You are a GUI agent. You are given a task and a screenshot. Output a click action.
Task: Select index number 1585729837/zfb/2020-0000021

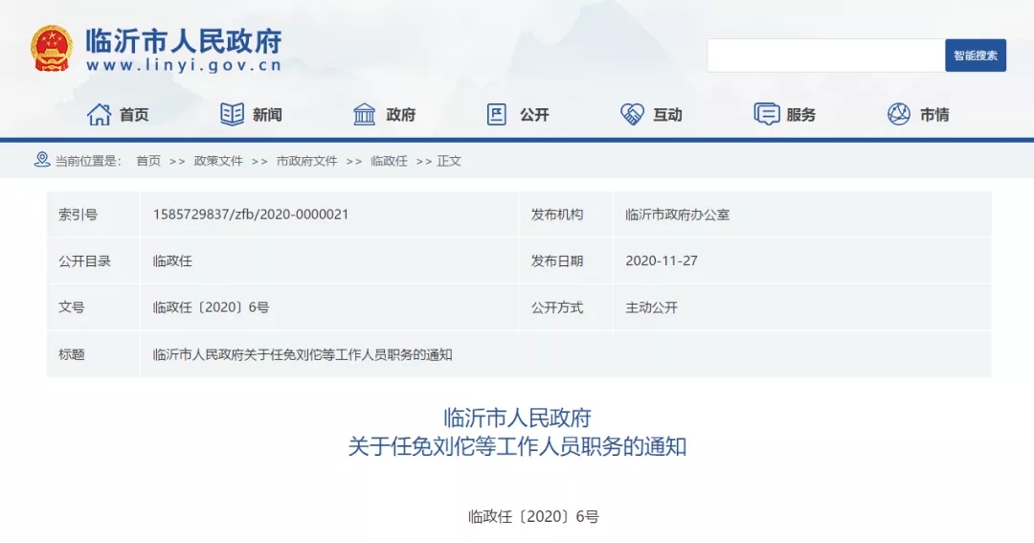pyautogui.click(x=251, y=215)
